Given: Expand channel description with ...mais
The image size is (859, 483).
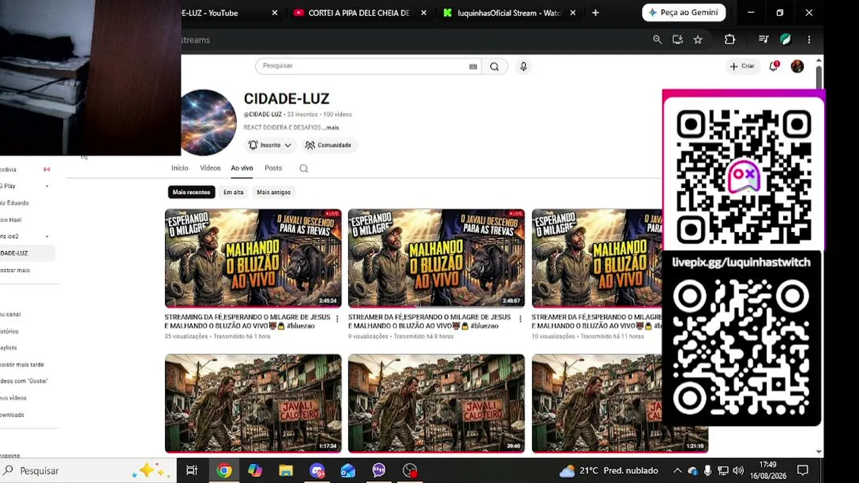Looking at the screenshot, I should pyautogui.click(x=331, y=127).
